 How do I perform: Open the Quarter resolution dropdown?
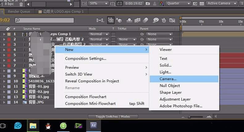(178, 3)
